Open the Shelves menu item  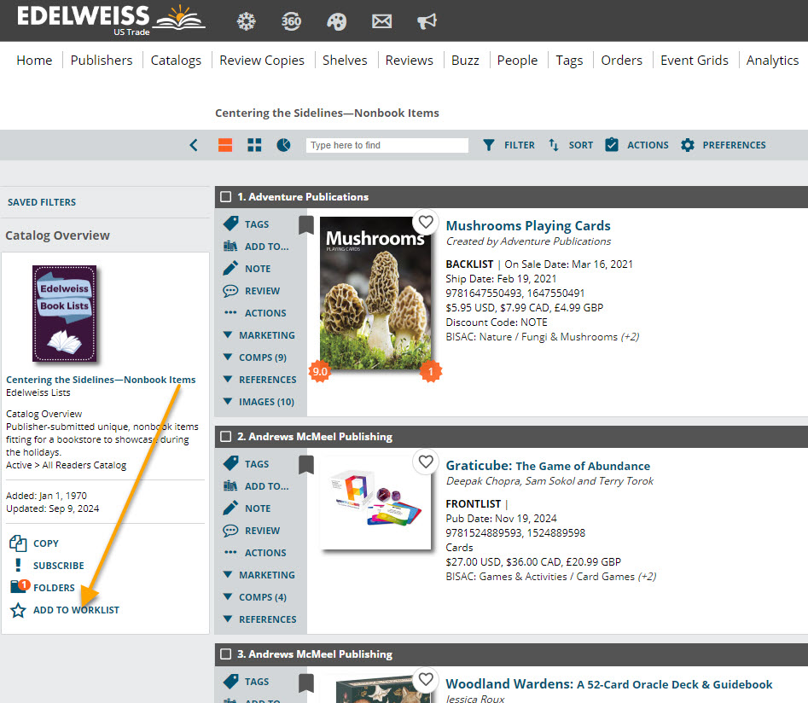[x=345, y=61]
